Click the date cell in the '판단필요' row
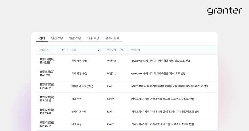Screen dimensions: 249x131 tap(47, 61)
